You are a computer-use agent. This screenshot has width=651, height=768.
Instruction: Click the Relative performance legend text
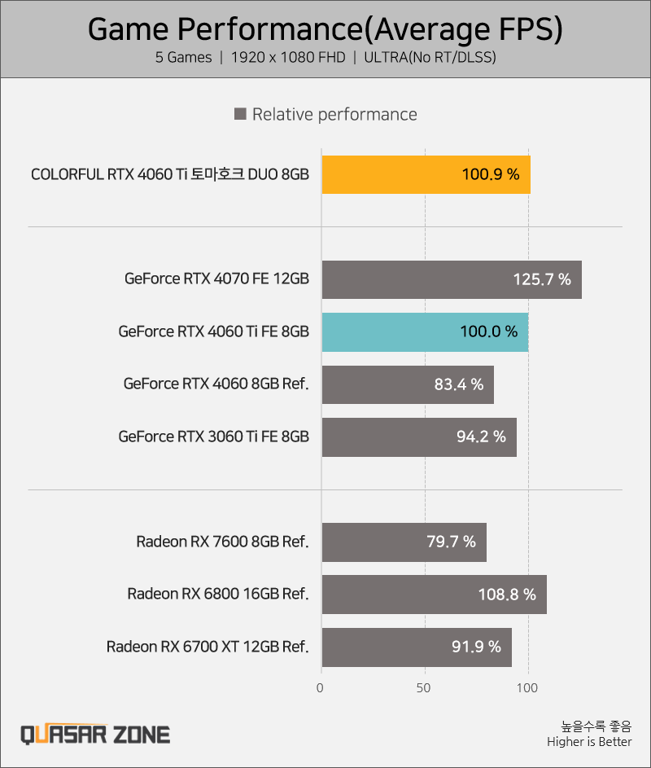tap(334, 115)
